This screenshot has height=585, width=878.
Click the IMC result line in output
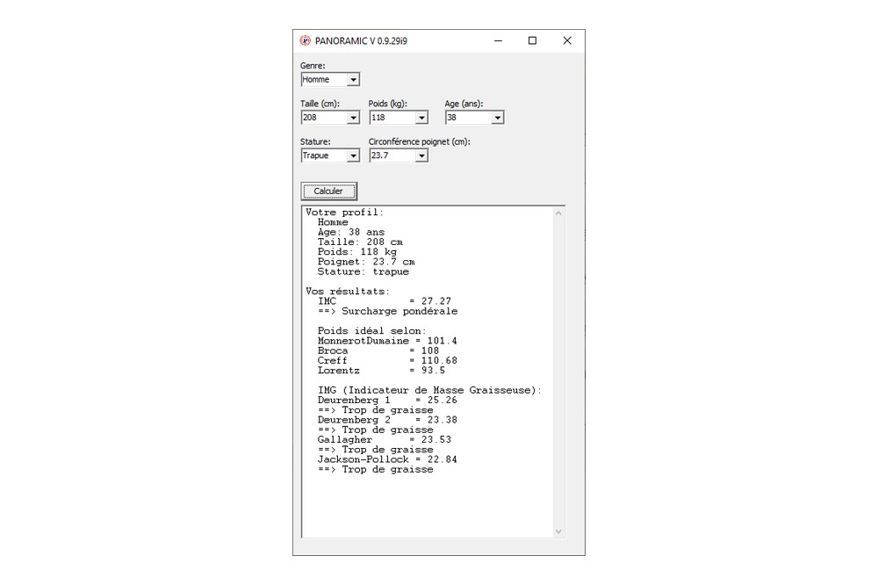click(x=385, y=301)
